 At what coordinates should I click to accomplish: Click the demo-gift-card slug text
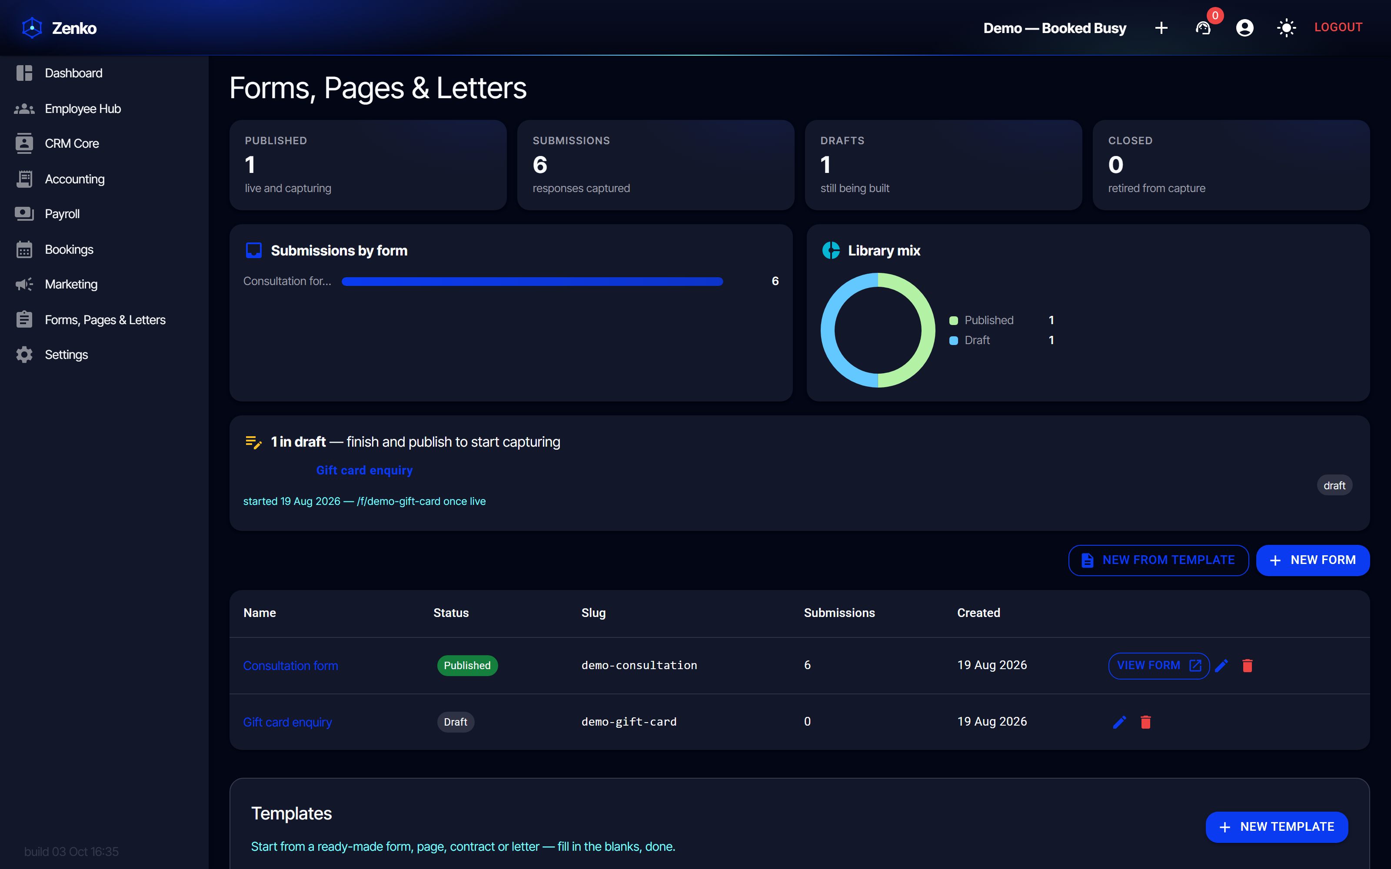629,721
